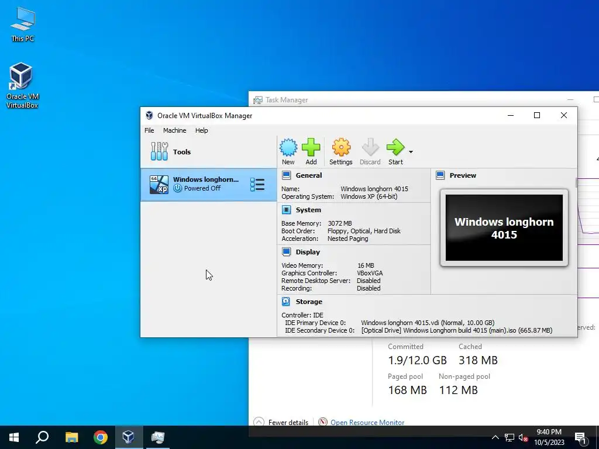
Task: Click 'Floppy, Optical, Hard Disk' boot order
Action: [364, 230]
